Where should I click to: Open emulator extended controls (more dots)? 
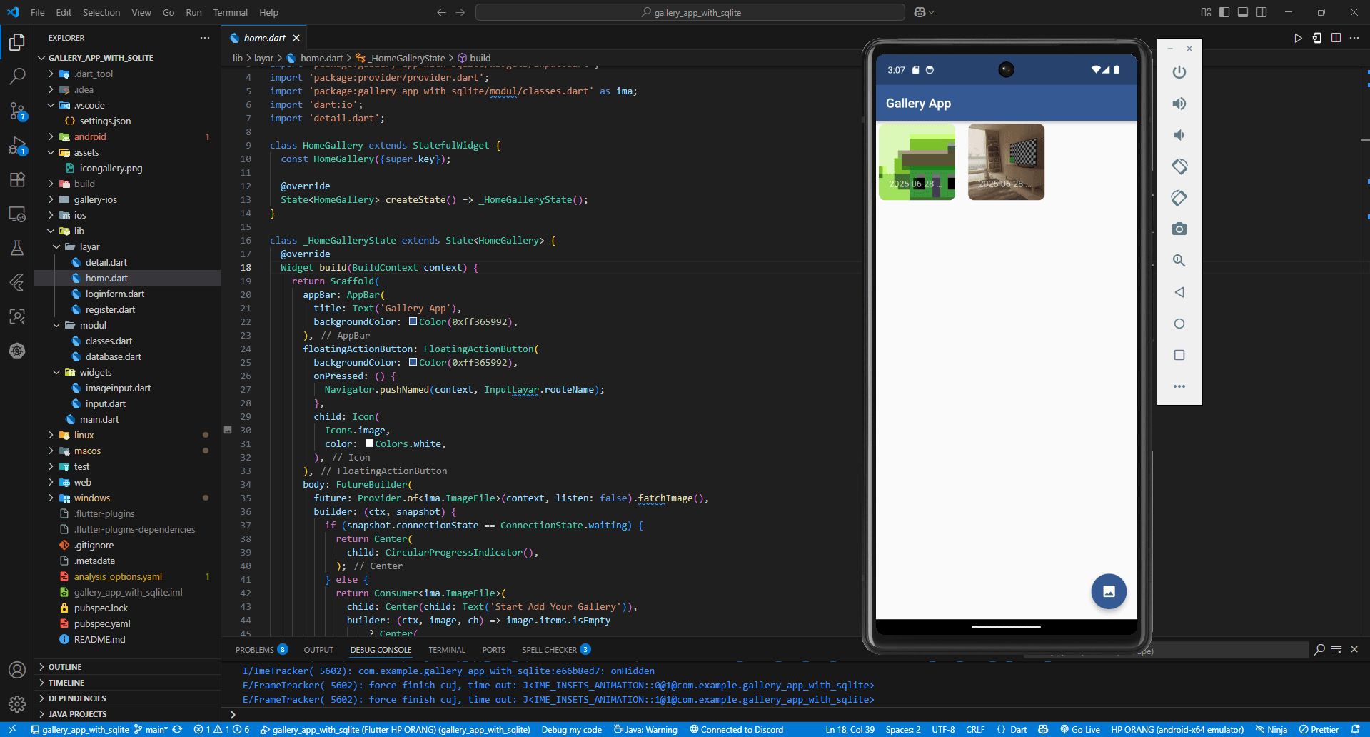[x=1179, y=386]
